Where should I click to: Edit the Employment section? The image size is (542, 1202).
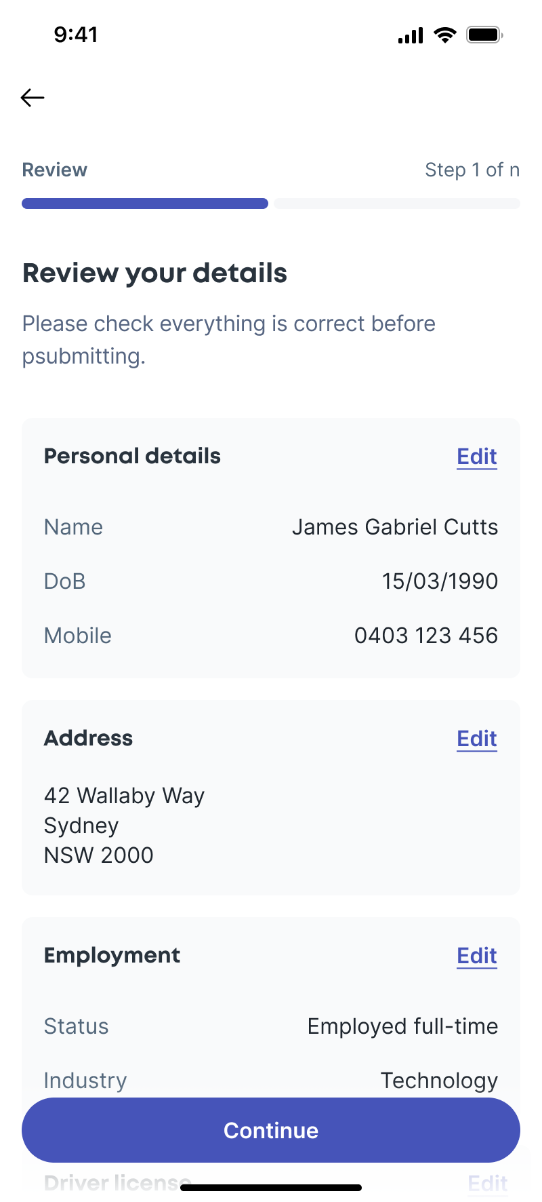(x=477, y=956)
